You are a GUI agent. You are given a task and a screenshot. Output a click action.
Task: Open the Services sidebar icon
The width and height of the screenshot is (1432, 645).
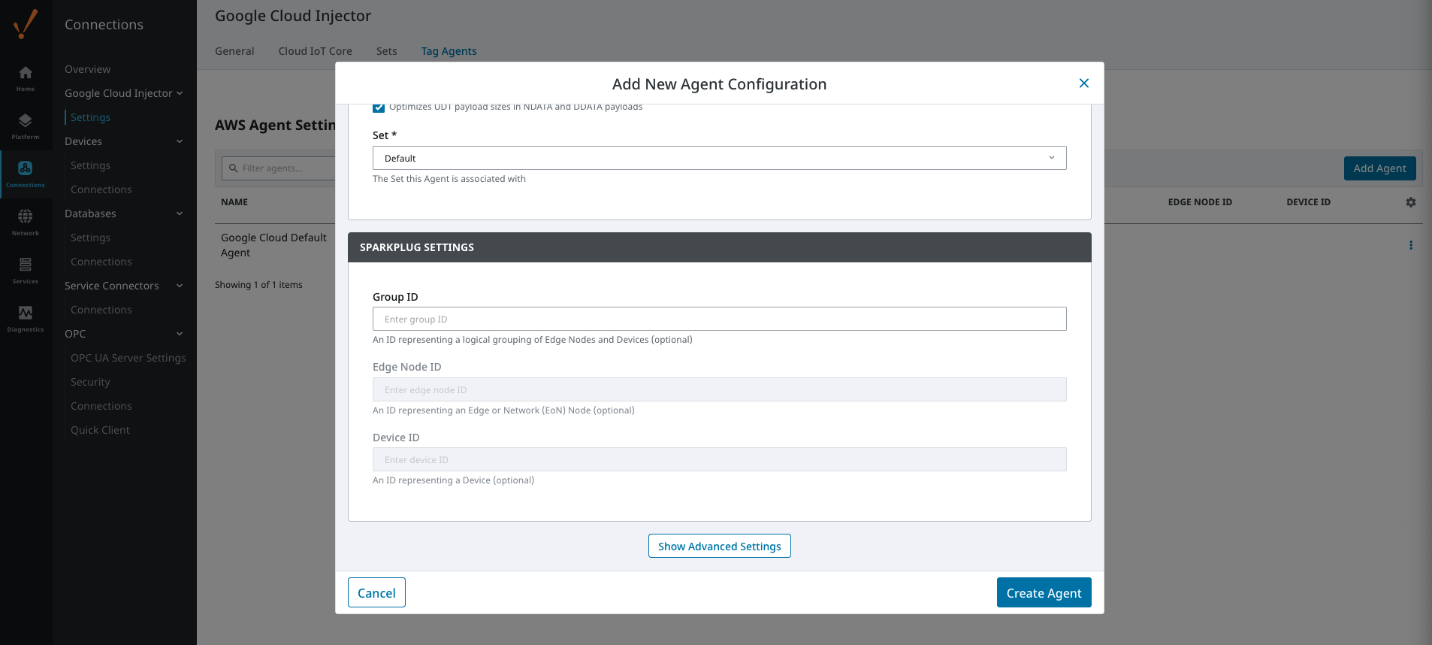pos(26,270)
